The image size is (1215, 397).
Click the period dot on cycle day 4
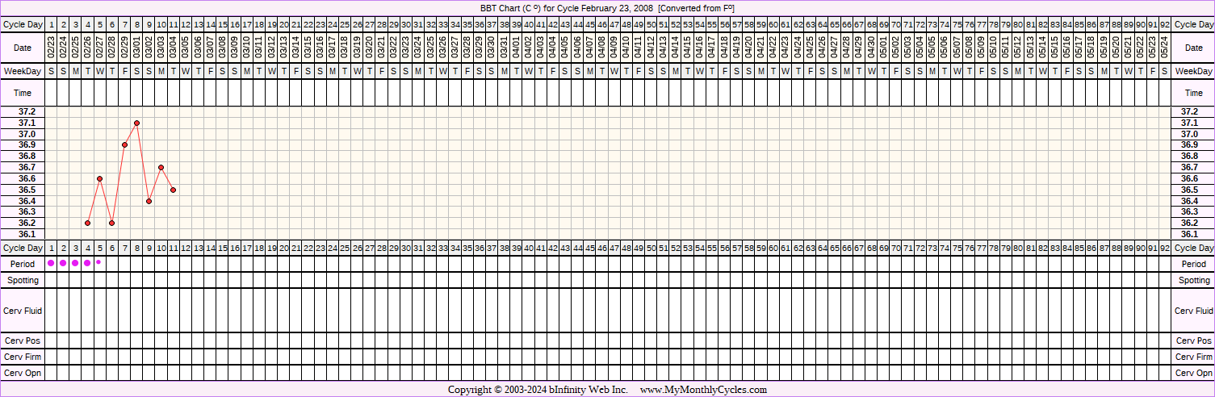pyautogui.click(x=87, y=263)
